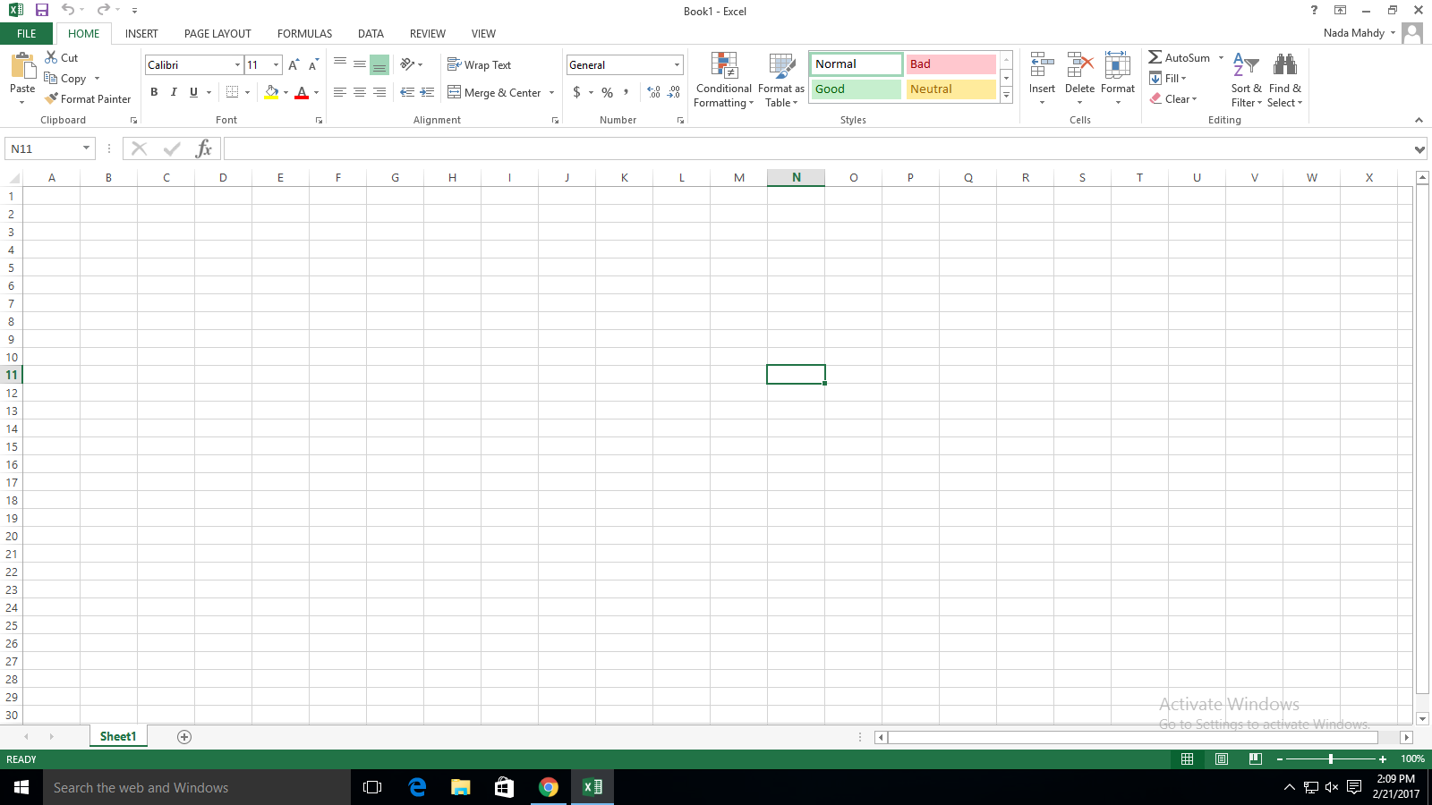Delete cells using the Delete icon
The height and width of the screenshot is (805, 1432).
pos(1080,65)
